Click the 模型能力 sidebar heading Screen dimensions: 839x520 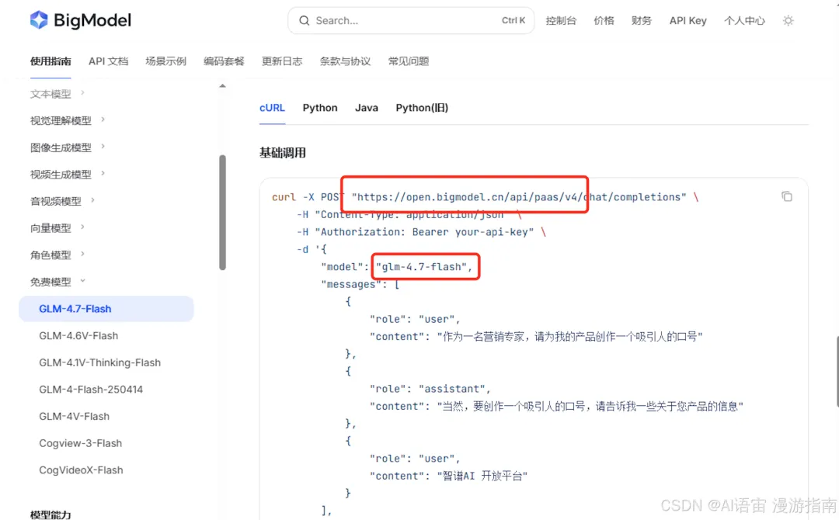(x=50, y=515)
